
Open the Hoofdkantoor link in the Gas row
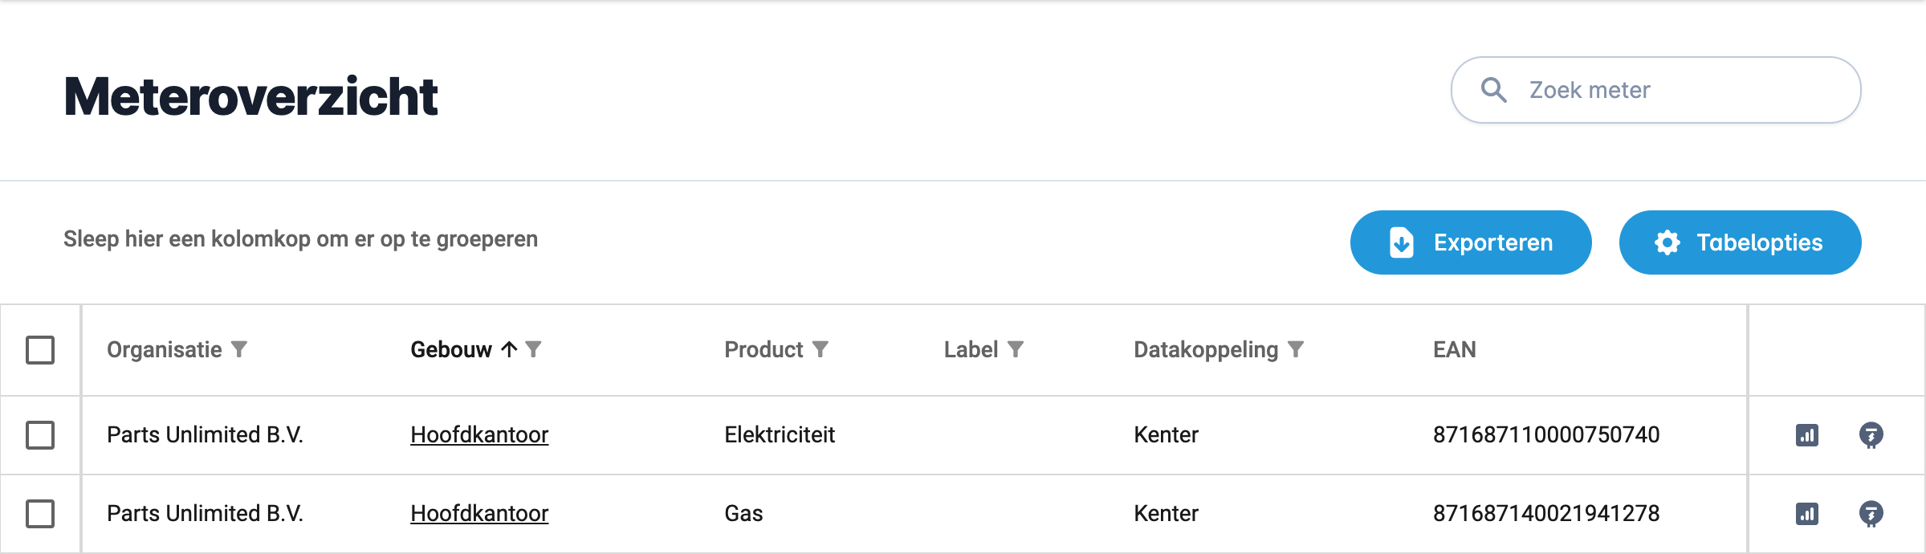(479, 514)
